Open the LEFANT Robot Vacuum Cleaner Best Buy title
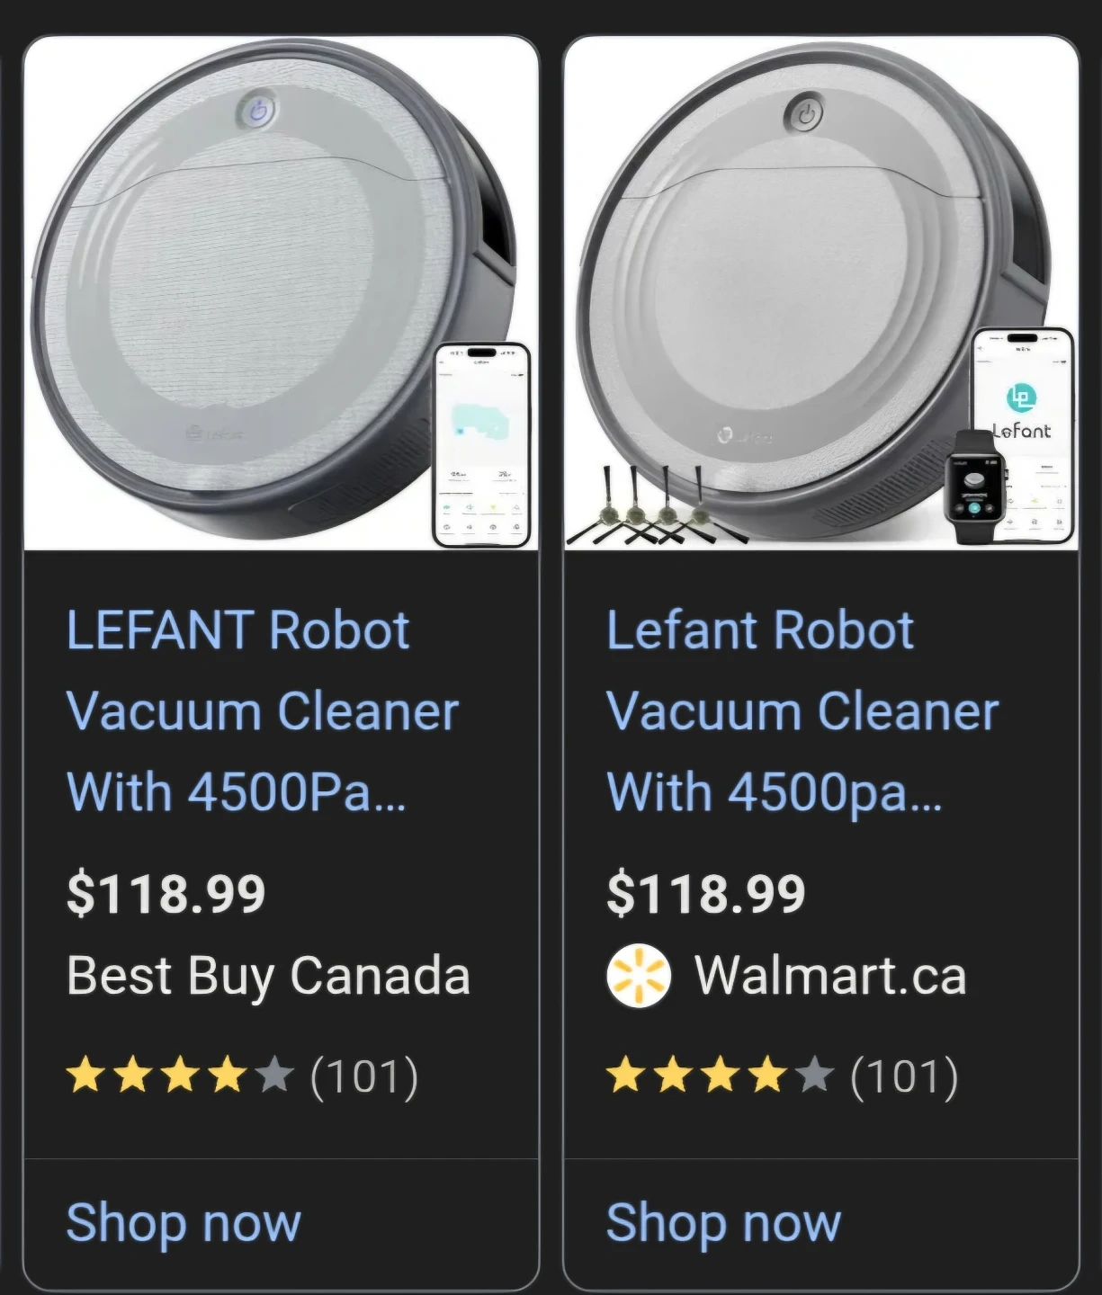This screenshot has width=1102, height=1295. coord(261,710)
